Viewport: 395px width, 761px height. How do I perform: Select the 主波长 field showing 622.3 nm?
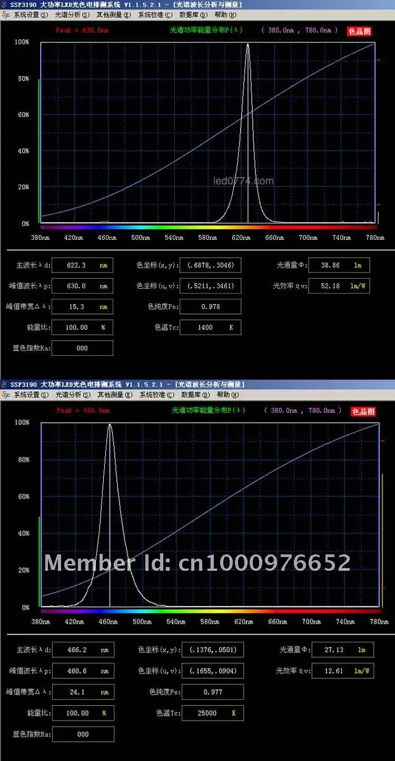coord(82,265)
